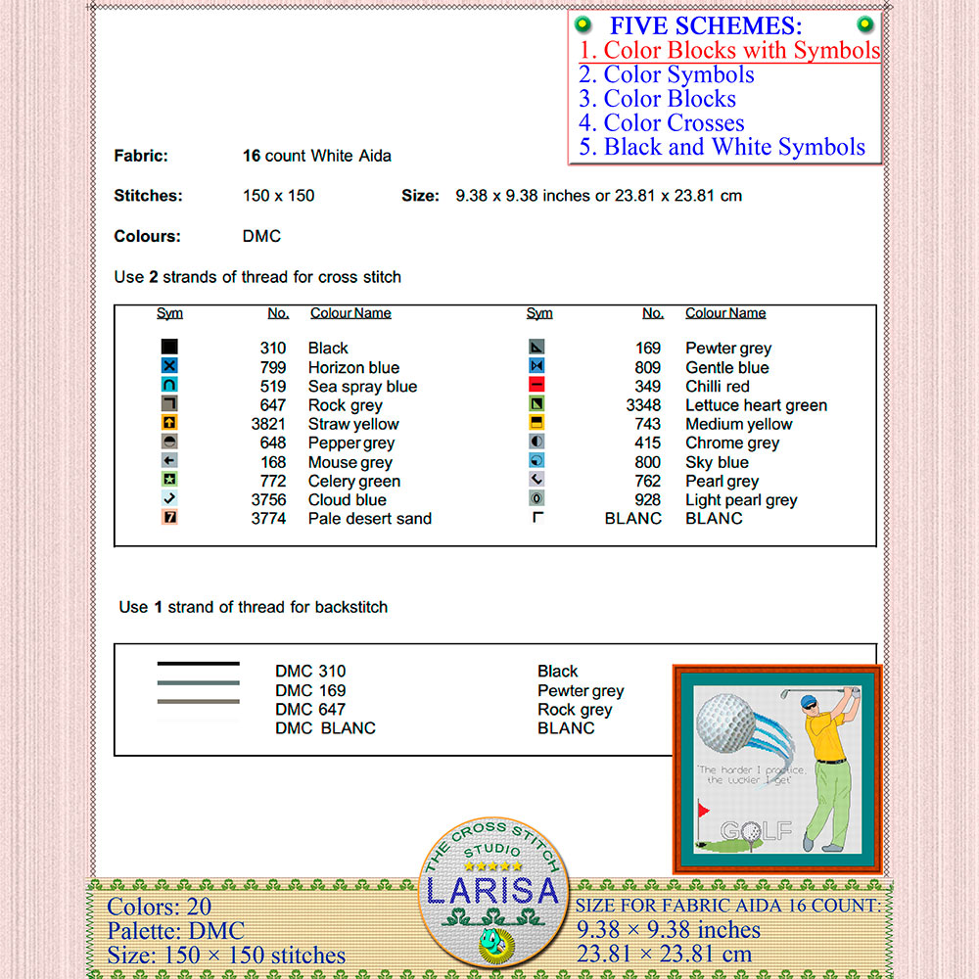979x979 pixels.
Task: Click the Chrome grey 415 half-moon symbol
Action: click(x=536, y=442)
